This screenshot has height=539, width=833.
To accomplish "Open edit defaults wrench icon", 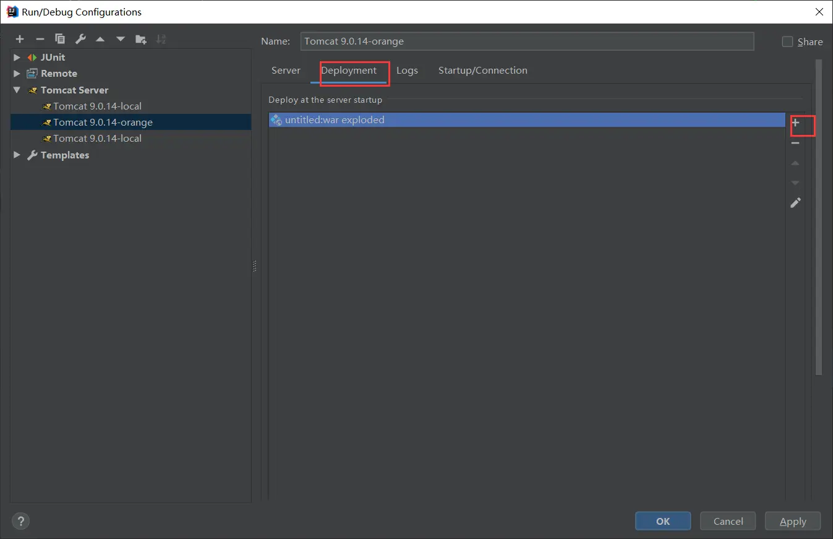I will click(x=80, y=39).
